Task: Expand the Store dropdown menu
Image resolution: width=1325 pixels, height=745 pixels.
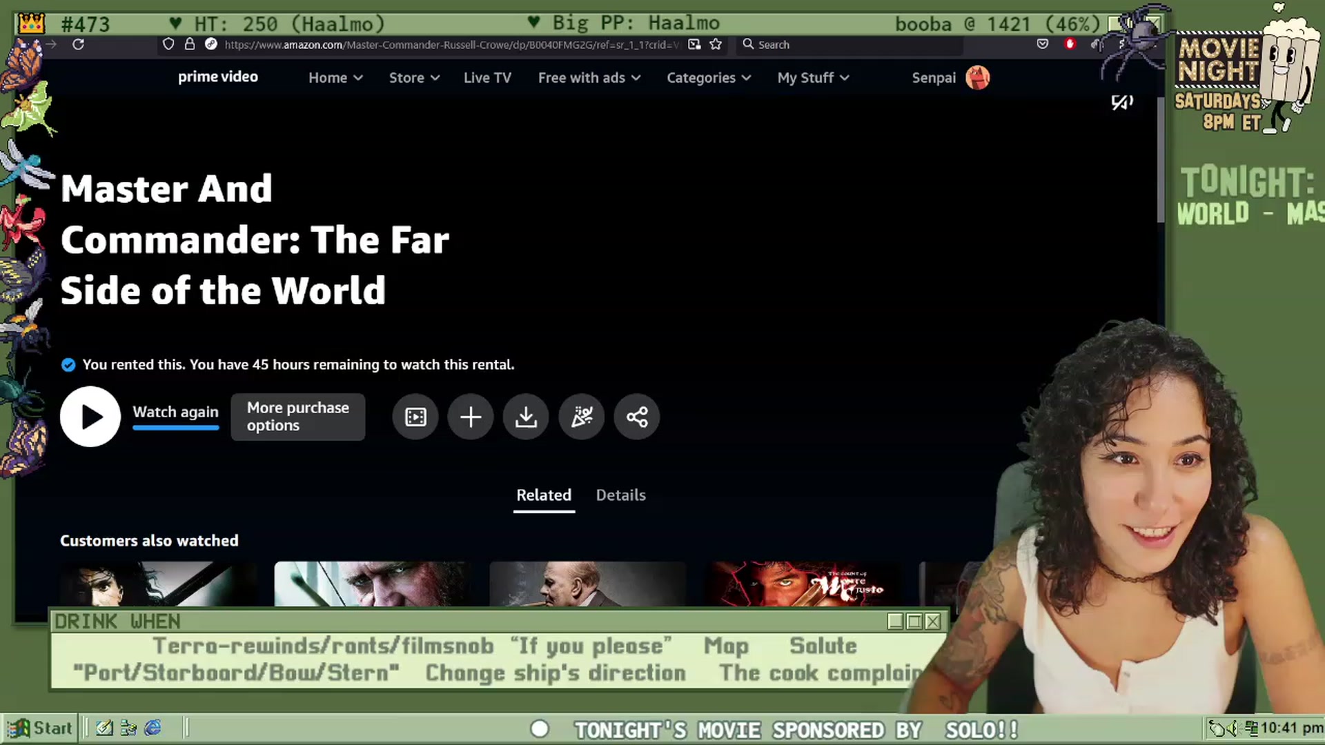Action: click(x=414, y=78)
